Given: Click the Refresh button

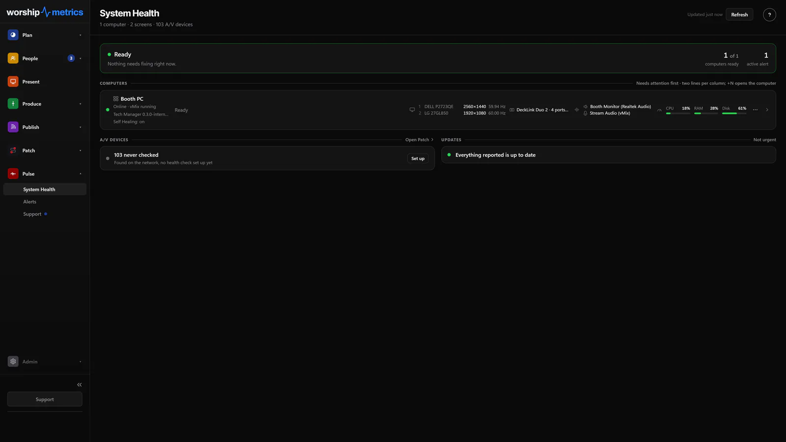Looking at the screenshot, I should coord(739,15).
